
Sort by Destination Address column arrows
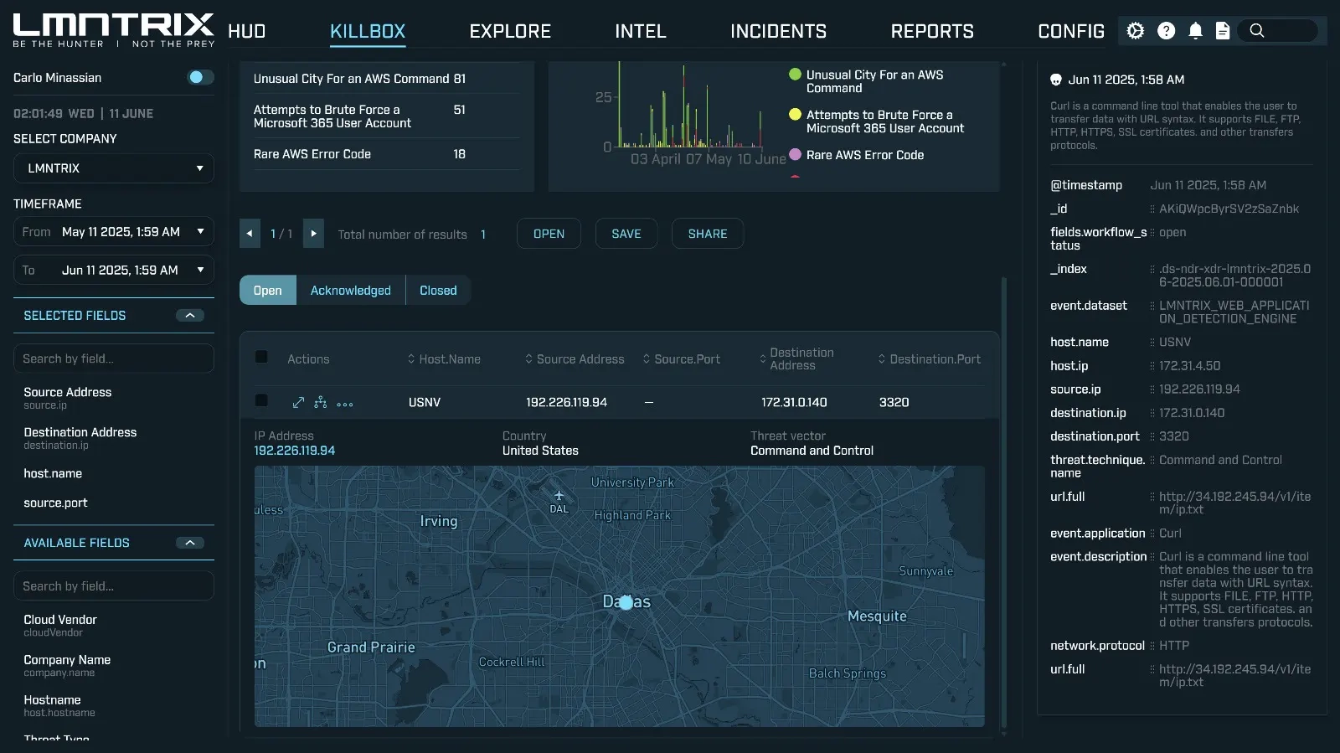pos(763,359)
